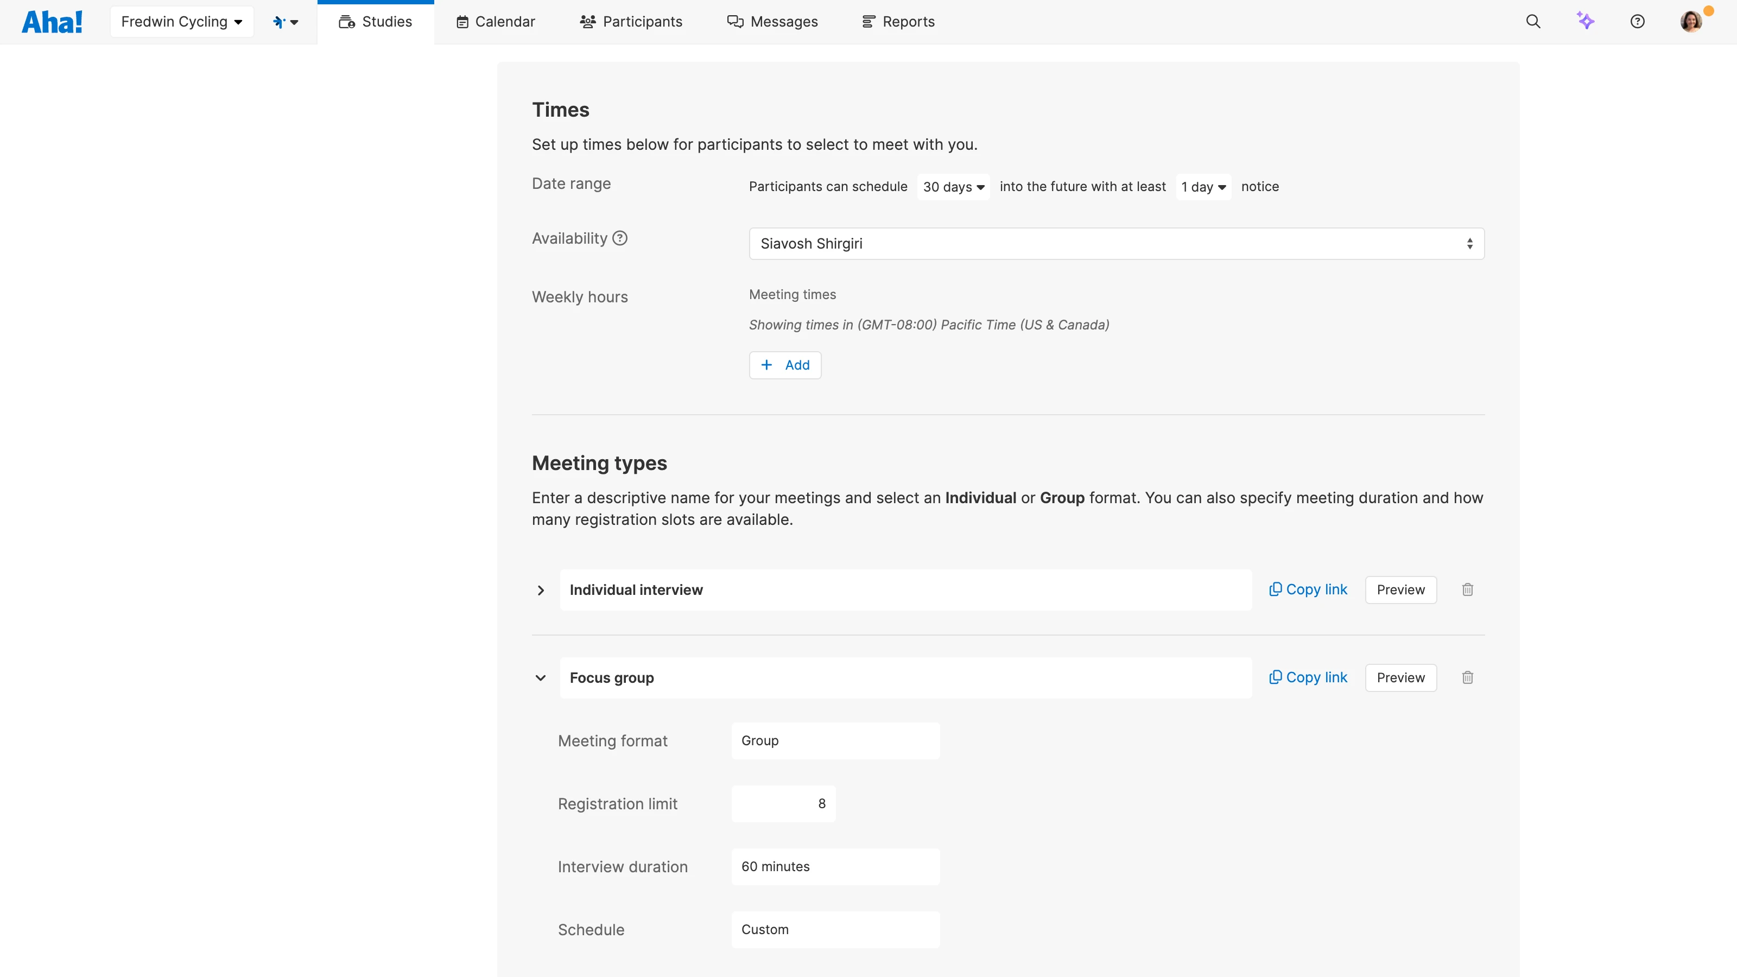Delete the Individual interview meeting type
The image size is (1737, 977).
coord(1467,590)
